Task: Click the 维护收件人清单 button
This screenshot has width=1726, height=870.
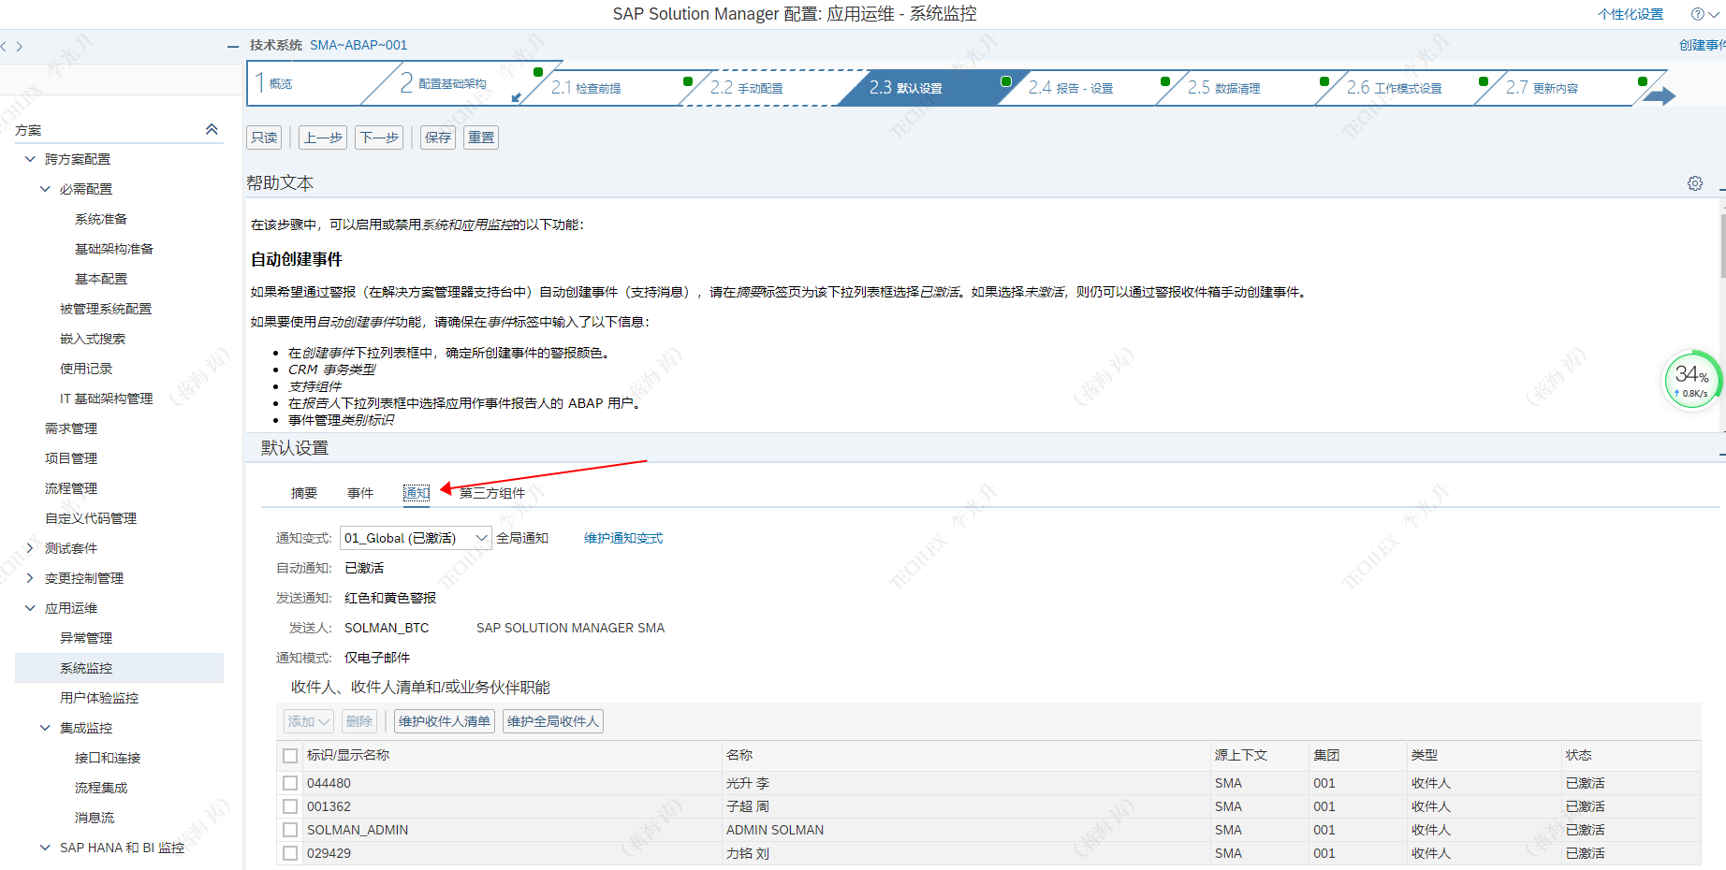Action: pyautogui.click(x=445, y=721)
